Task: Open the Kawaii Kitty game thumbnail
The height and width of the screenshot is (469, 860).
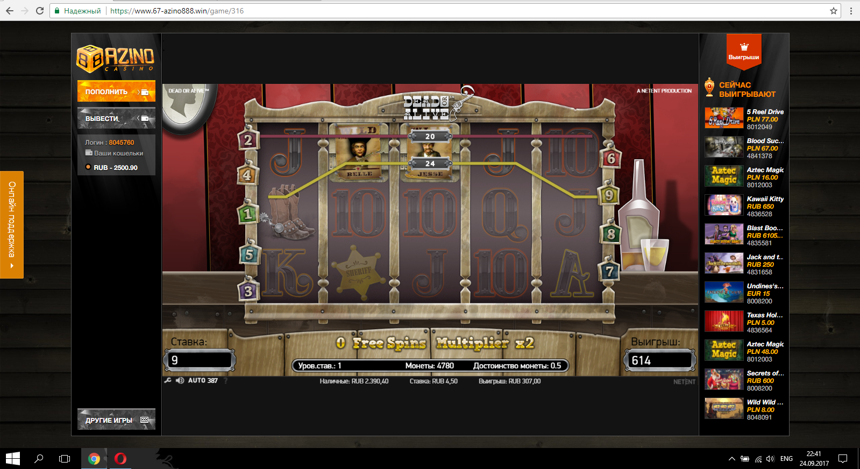Action: pyautogui.click(x=724, y=205)
